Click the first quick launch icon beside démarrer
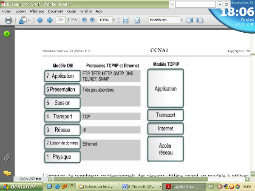Screen dimensions: 255x191 pyautogui.click(x=49, y=187)
